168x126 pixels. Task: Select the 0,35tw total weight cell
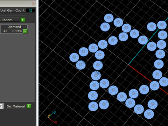point(16,31)
